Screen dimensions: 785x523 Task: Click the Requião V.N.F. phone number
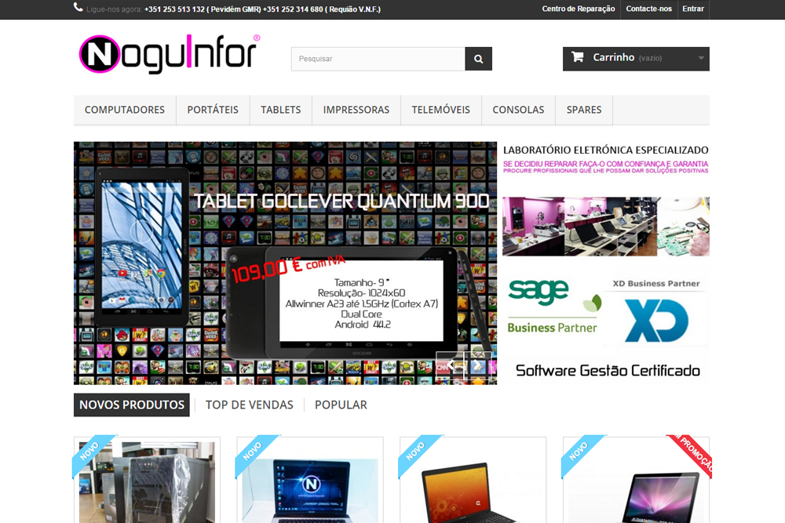(321, 9)
